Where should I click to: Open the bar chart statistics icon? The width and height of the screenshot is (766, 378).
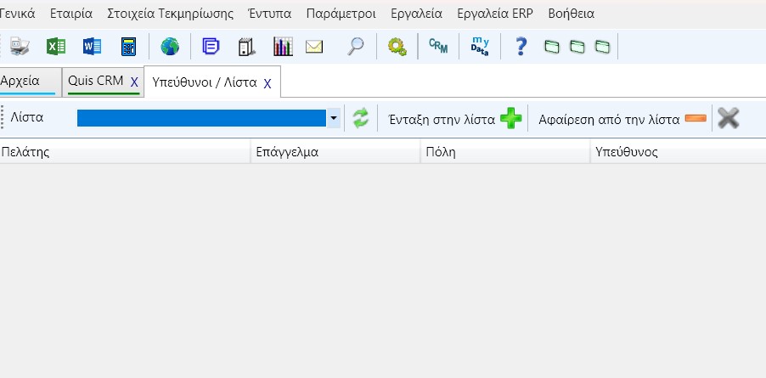click(x=283, y=47)
